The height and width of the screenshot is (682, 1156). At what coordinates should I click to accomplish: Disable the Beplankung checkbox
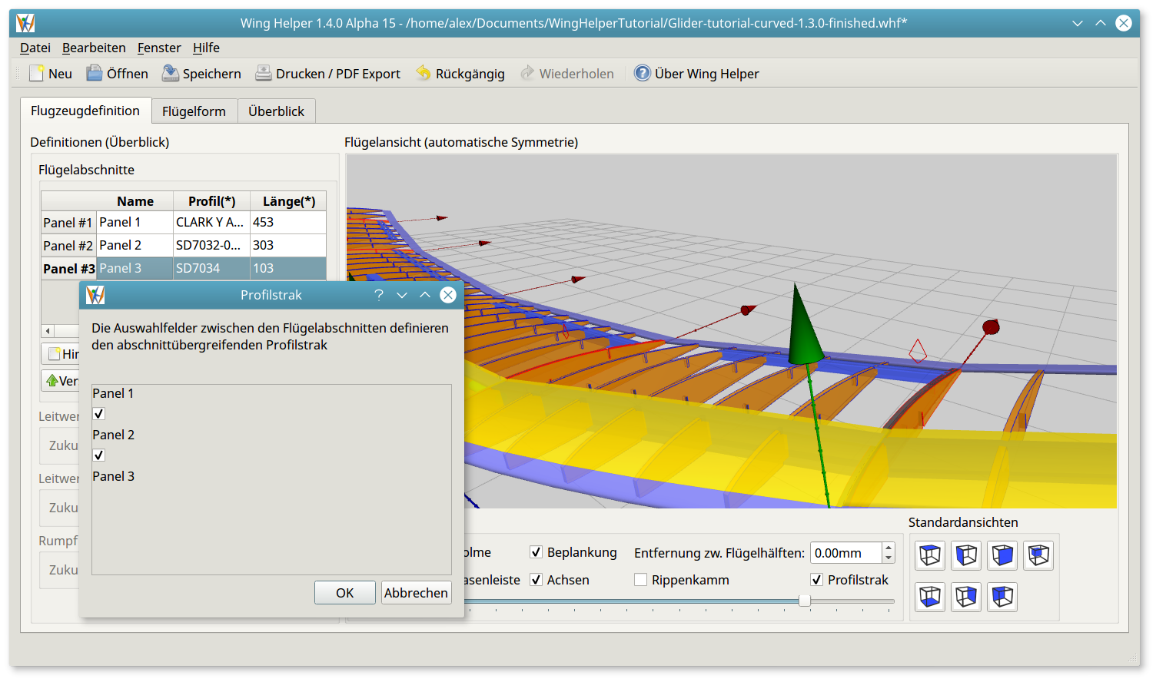[536, 552]
